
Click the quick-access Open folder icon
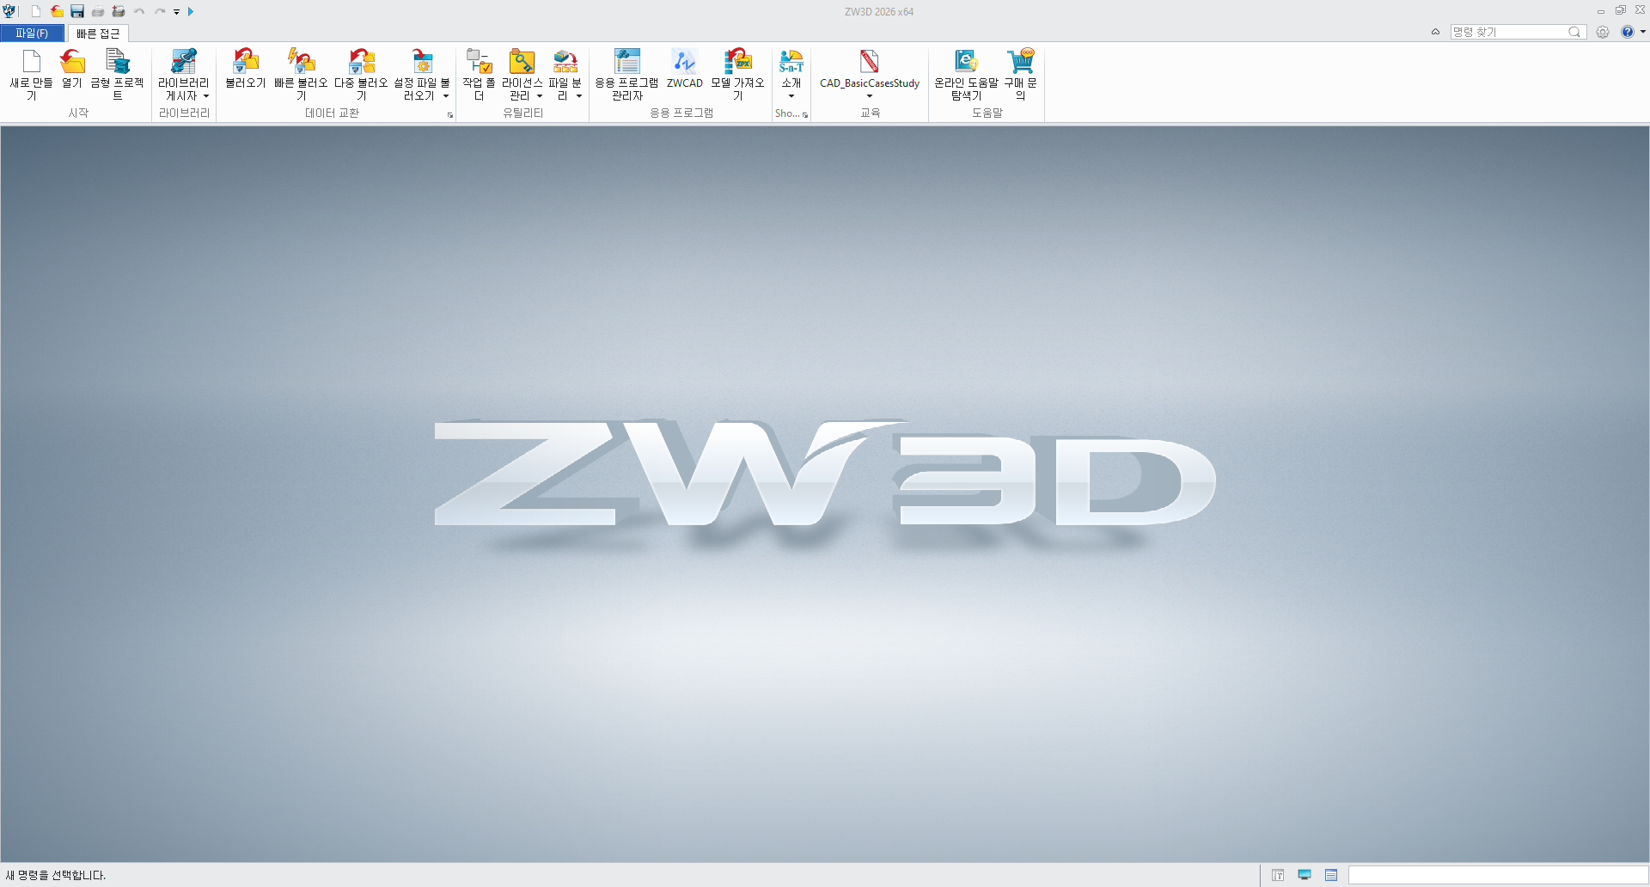coord(57,11)
